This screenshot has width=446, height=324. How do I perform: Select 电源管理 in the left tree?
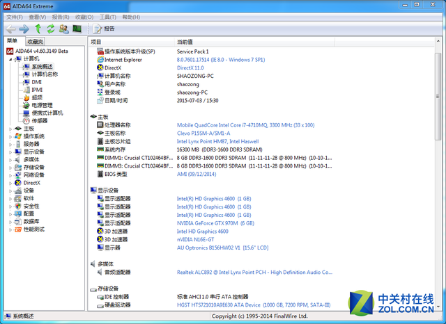(42, 105)
